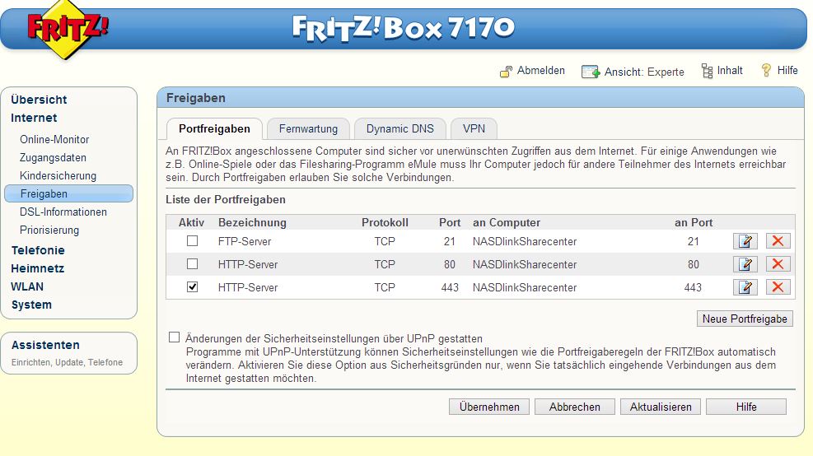Edit the FTP-Server port 21 rule
This screenshot has height=456, width=813.
745,241
